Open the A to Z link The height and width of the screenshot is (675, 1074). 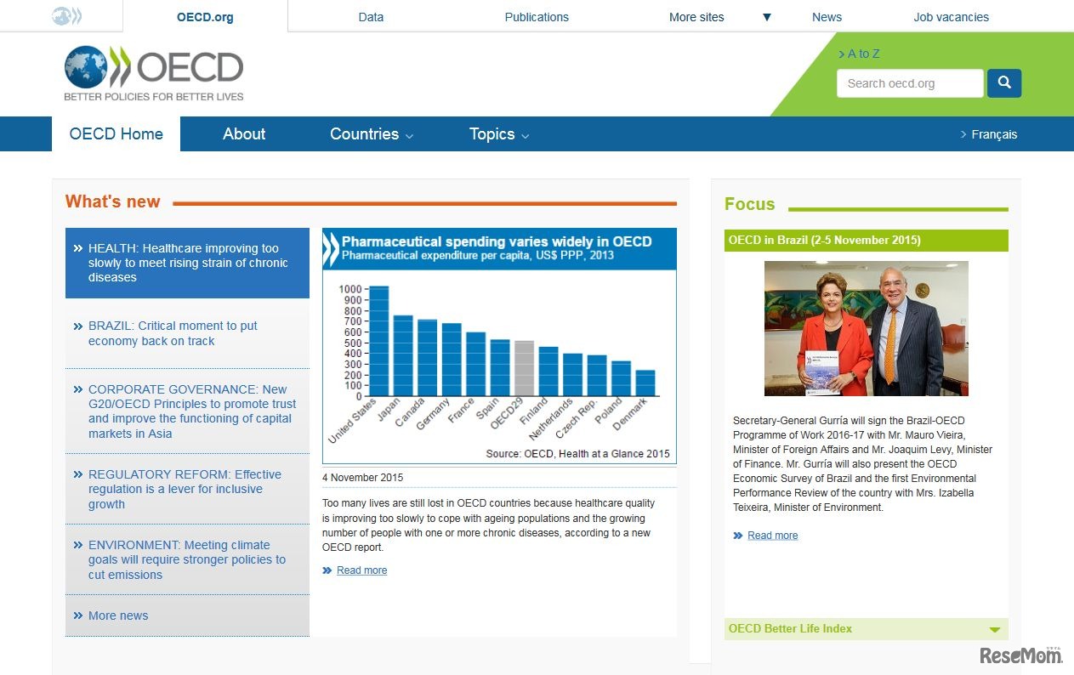861,54
